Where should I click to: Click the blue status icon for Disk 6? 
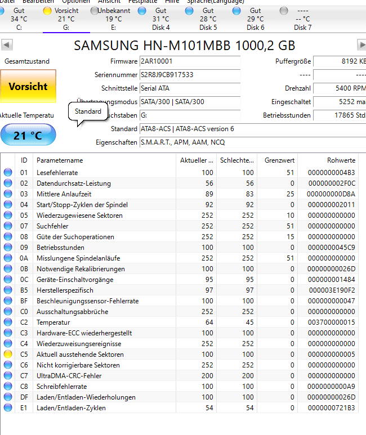pos(236,11)
